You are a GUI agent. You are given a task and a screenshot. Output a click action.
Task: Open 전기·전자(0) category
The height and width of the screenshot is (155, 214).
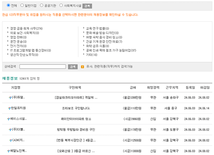click(18, 46)
